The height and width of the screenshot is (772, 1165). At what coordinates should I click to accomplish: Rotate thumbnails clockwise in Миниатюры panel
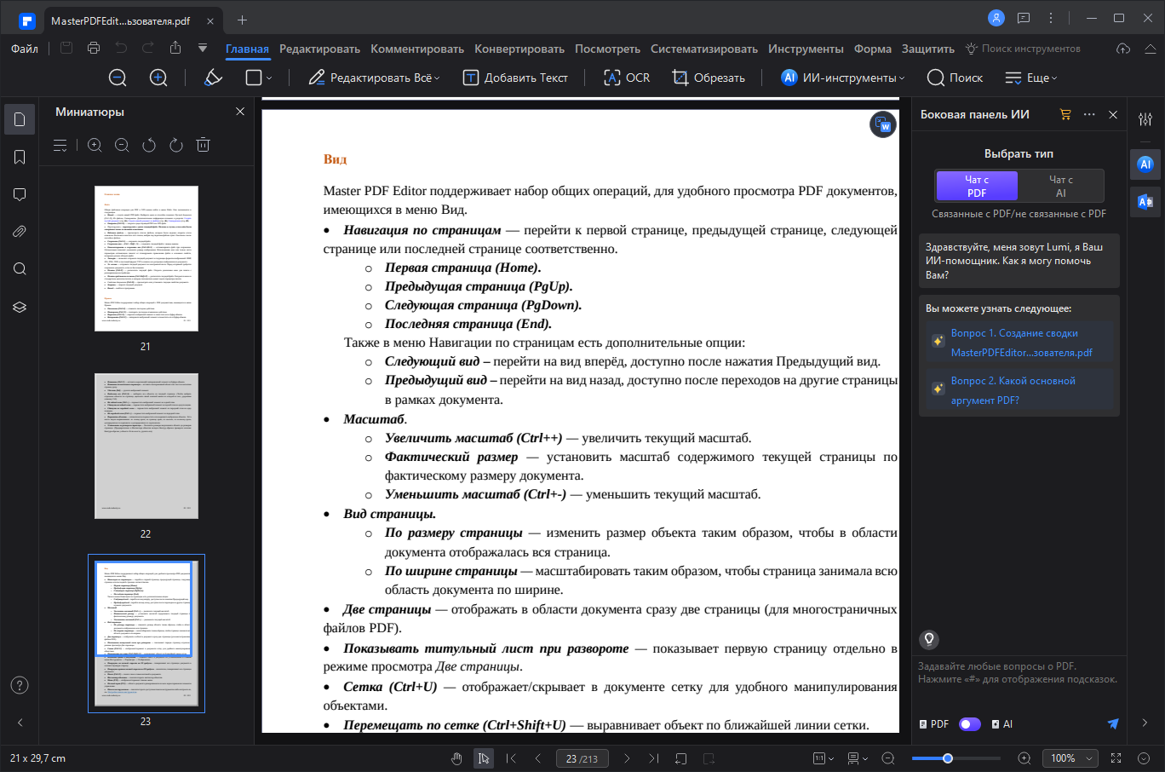coord(176,145)
